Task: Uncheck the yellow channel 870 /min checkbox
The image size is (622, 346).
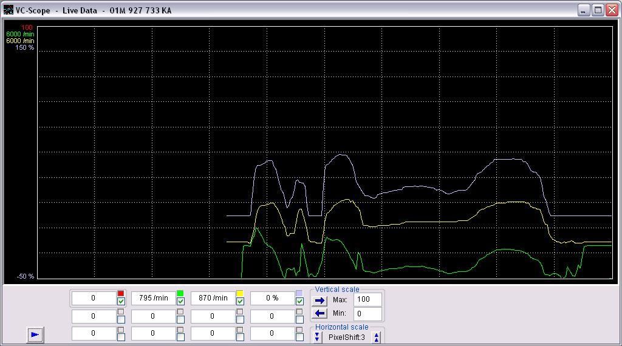Action: [x=240, y=301]
